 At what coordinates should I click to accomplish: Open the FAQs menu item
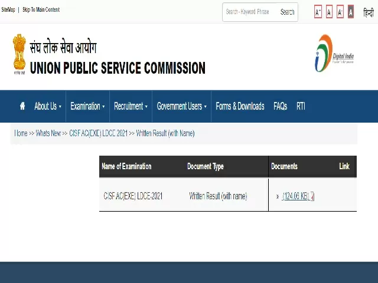click(x=280, y=106)
